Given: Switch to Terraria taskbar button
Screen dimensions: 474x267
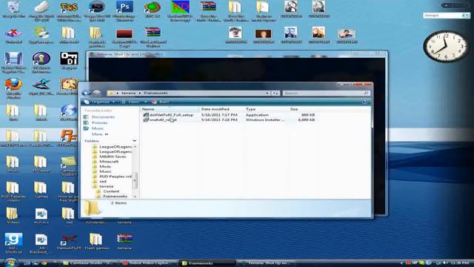Looking at the screenshot, I should (x=267, y=263).
